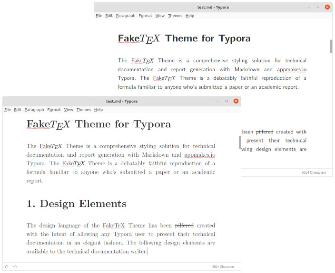Click strikethrough word 'pilfered' in front window
The width and height of the screenshot is (335, 273).
pyautogui.click(x=184, y=226)
